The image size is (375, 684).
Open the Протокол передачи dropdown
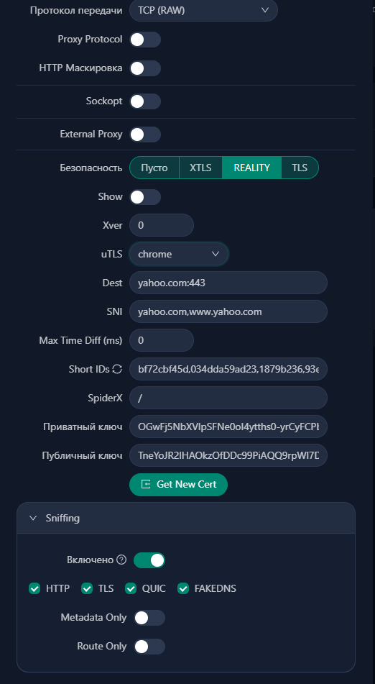click(x=203, y=11)
